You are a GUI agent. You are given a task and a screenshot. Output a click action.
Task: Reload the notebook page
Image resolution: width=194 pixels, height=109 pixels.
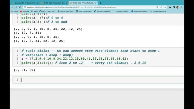[20, 7]
